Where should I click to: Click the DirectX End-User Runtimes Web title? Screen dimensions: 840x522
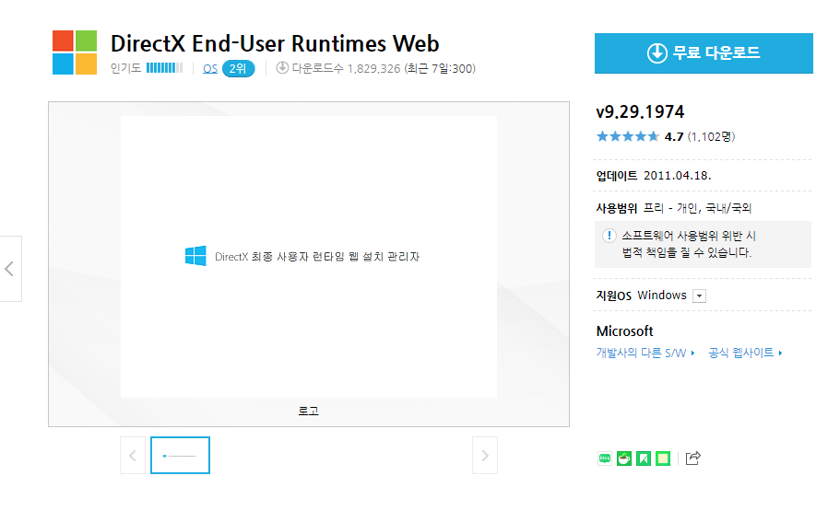pos(275,44)
